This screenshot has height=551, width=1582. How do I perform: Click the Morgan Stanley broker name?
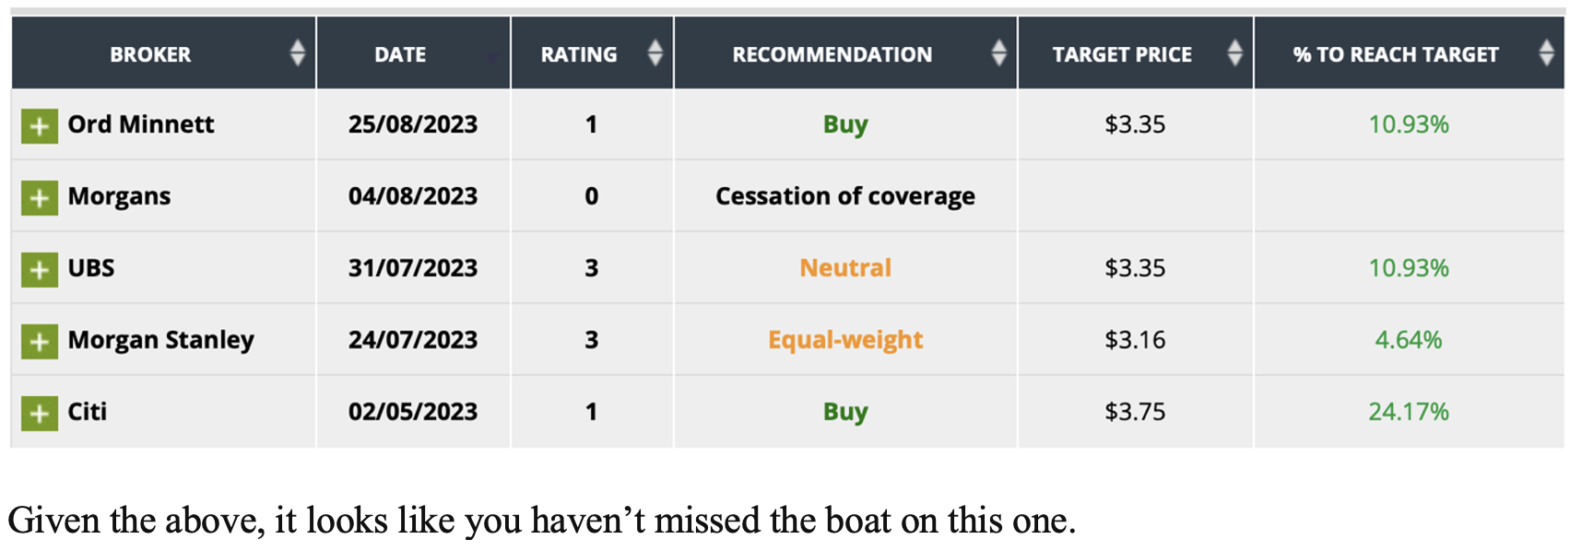tap(160, 340)
